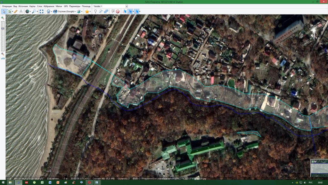Viewport: 328px width, 185px height.
Task: Click the red prohibition sign toolbar icon
Action: (x=118, y=11)
